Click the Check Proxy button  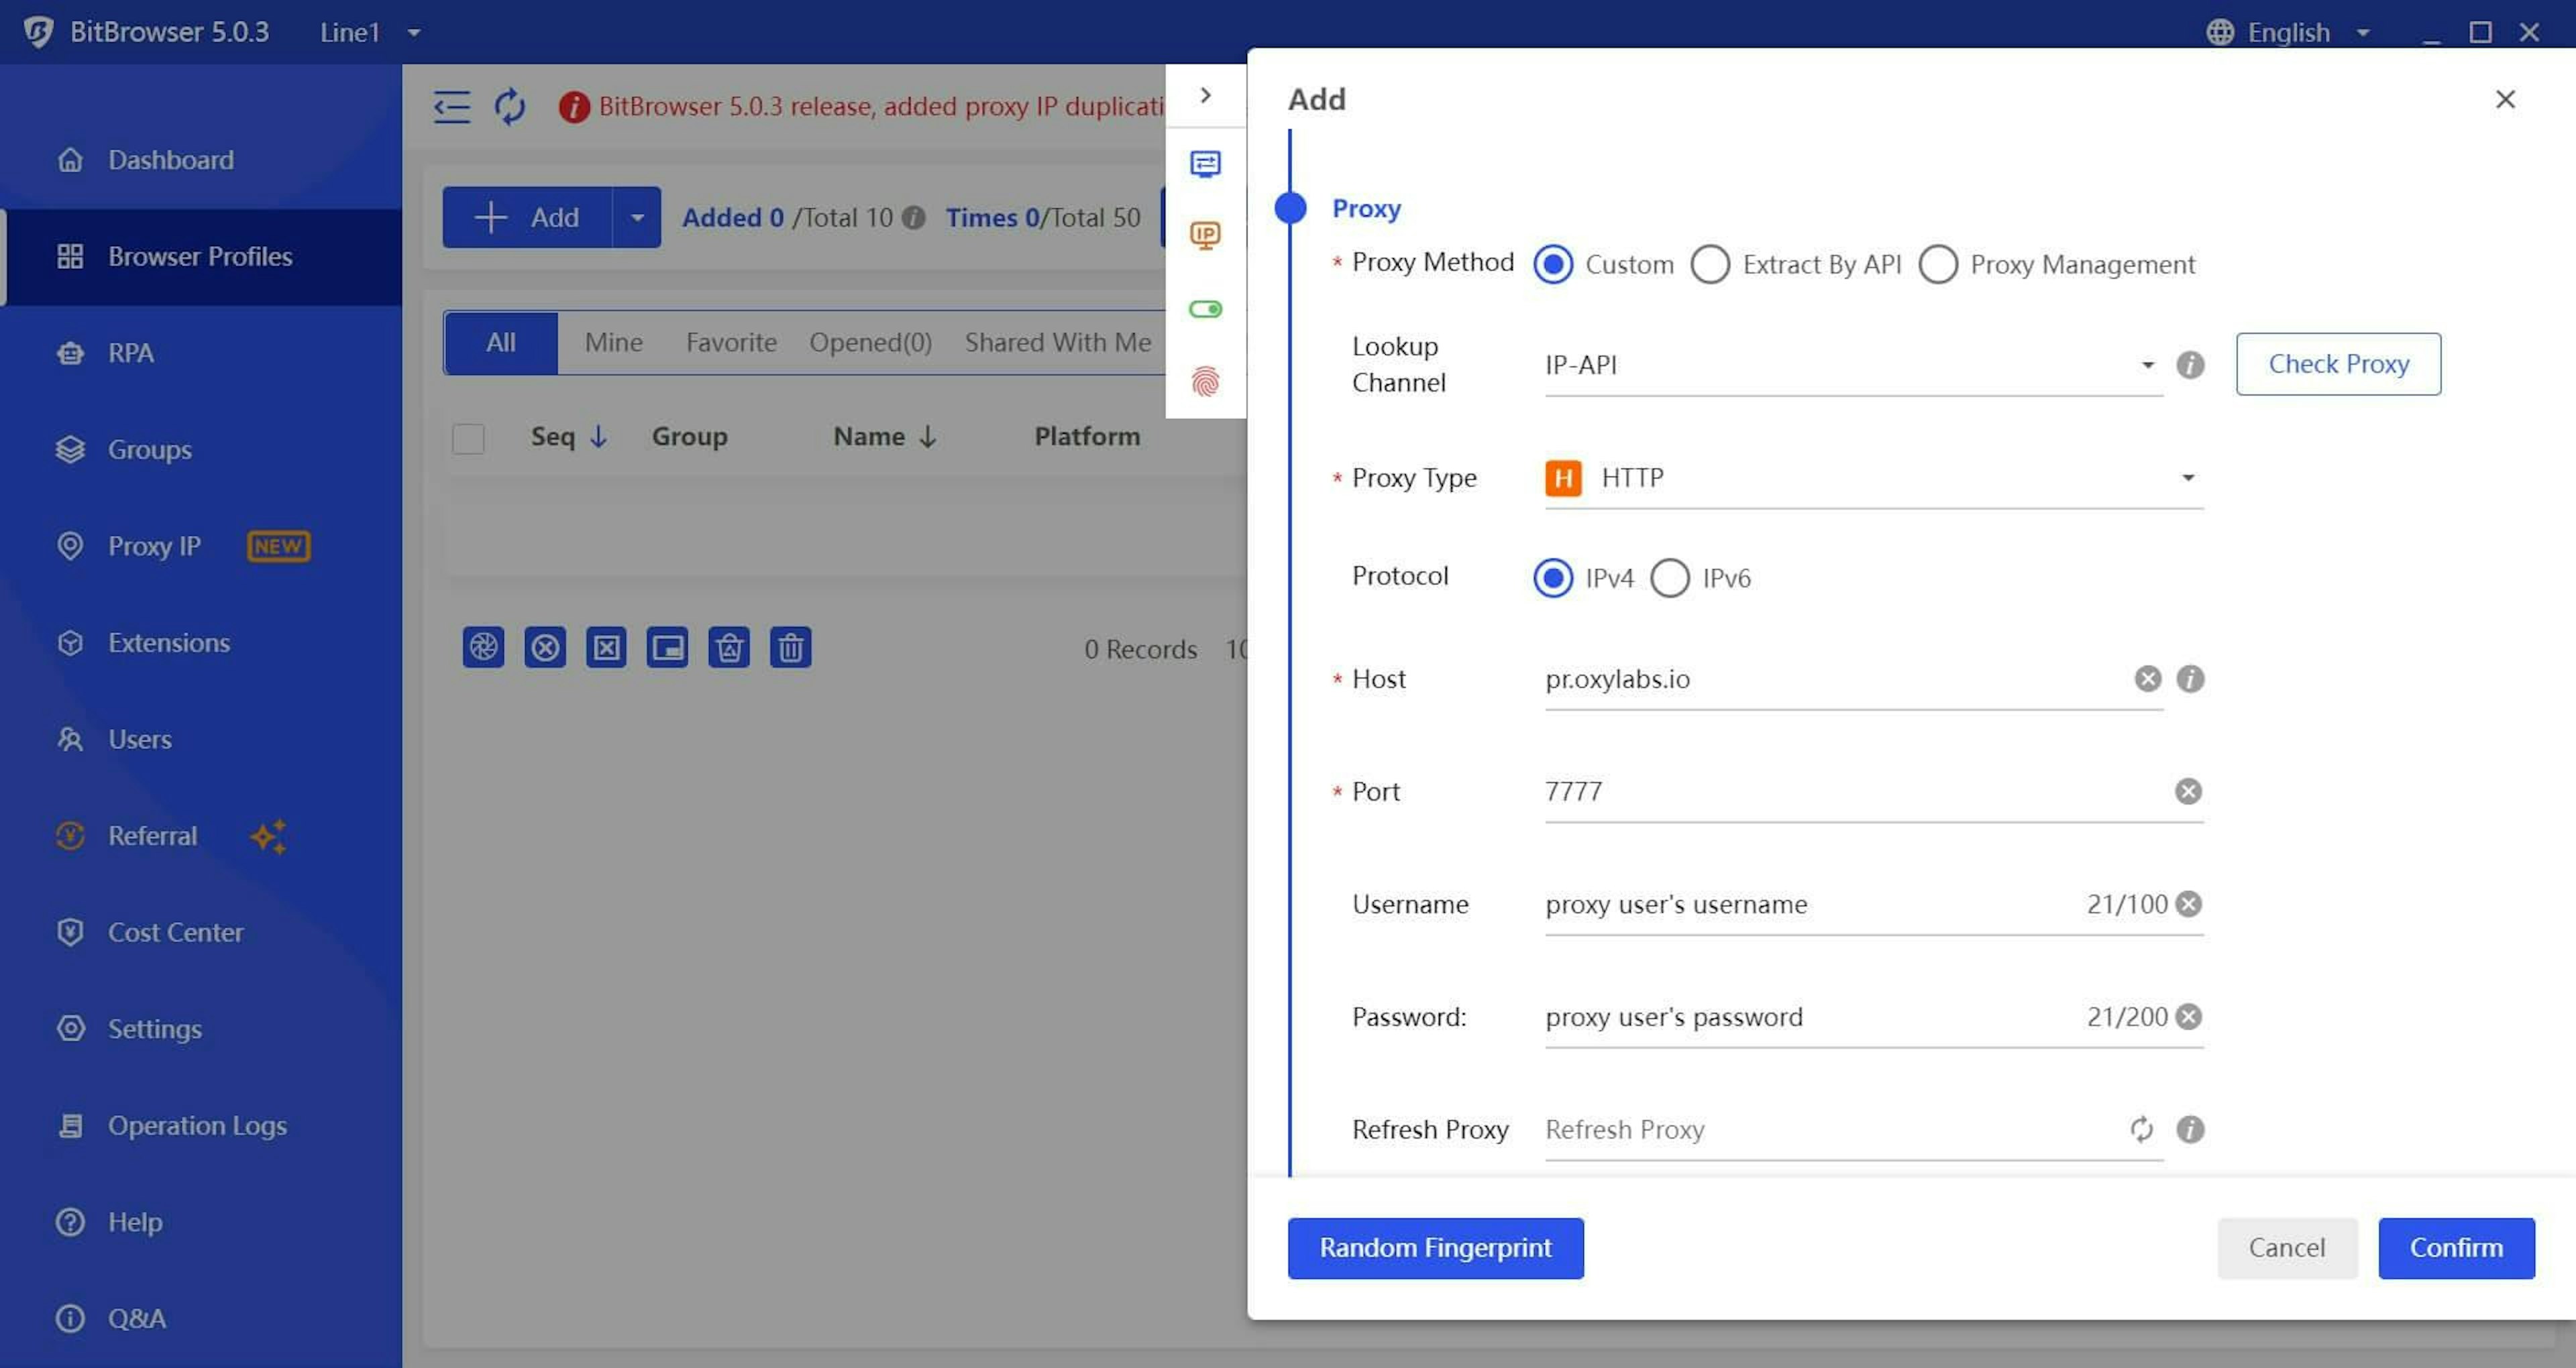(x=2338, y=364)
